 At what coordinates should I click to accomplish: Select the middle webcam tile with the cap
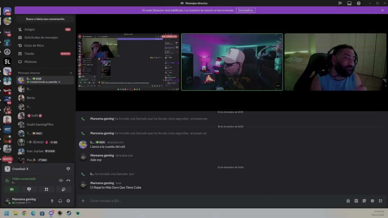coord(232,62)
